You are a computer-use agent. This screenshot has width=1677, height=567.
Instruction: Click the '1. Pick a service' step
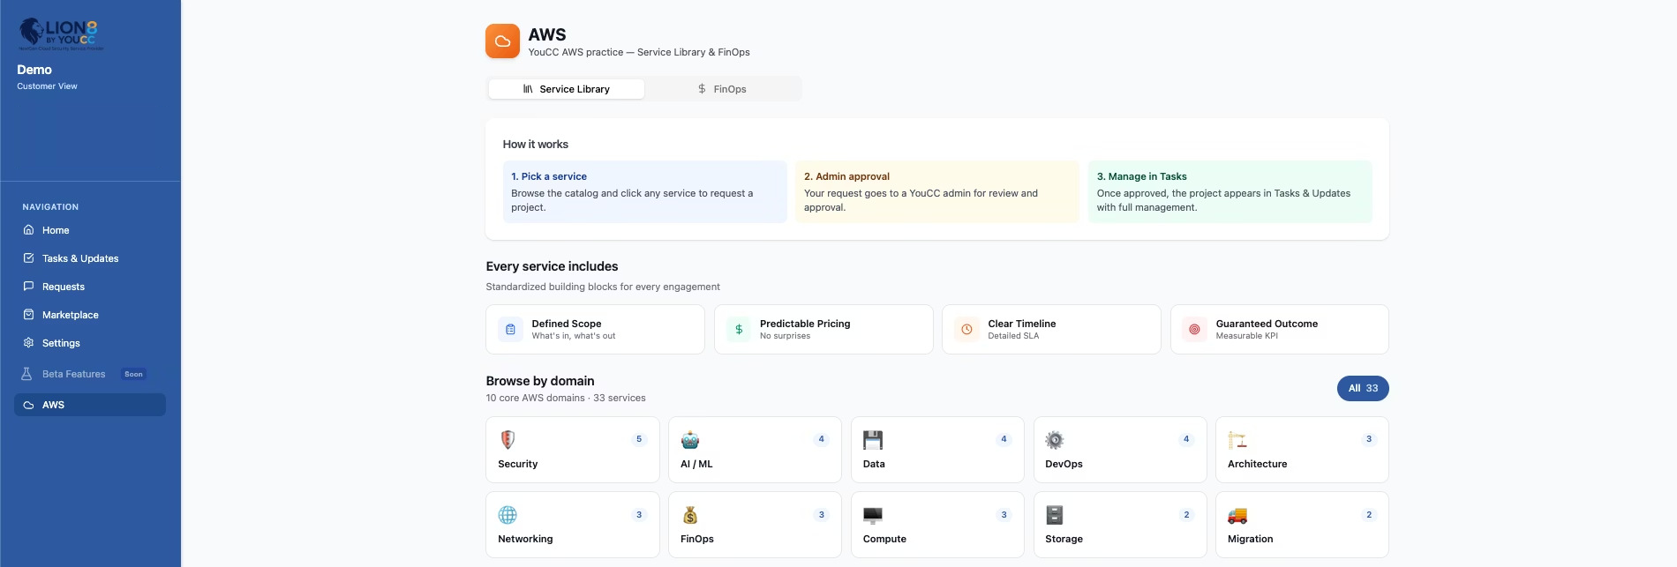(645, 191)
